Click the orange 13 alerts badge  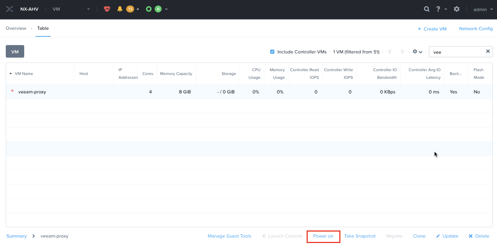130,9
